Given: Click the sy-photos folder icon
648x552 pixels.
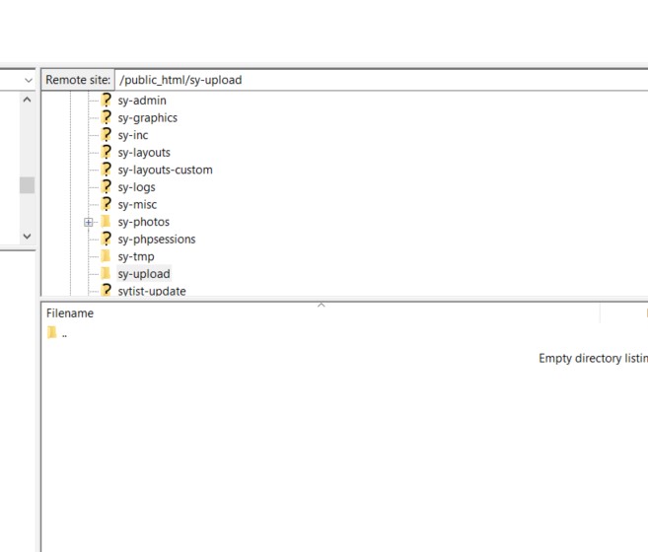Looking at the screenshot, I should click(106, 222).
